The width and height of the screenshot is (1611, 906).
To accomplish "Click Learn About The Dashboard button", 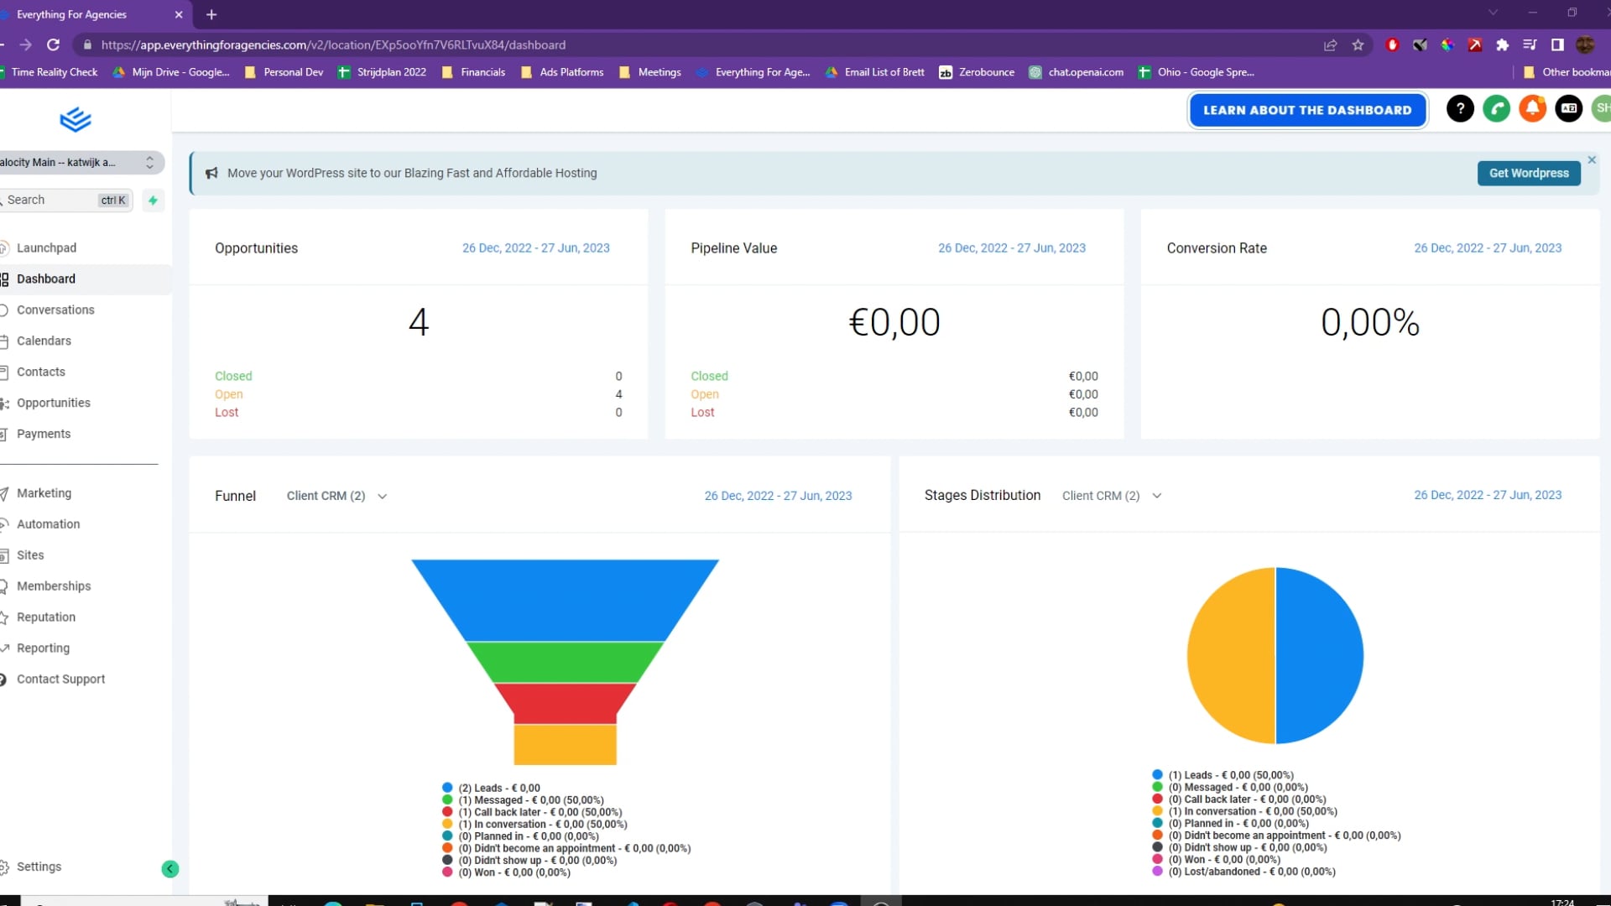I will click(1307, 110).
